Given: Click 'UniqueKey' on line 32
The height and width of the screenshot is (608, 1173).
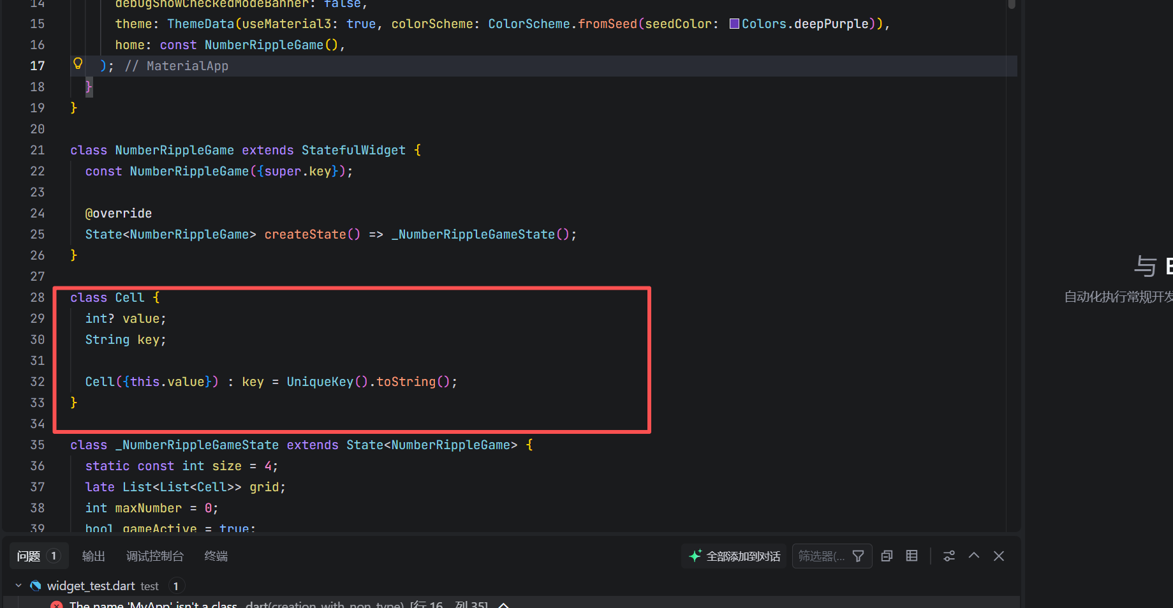Looking at the screenshot, I should pyautogui.click(x=320, y=382).
